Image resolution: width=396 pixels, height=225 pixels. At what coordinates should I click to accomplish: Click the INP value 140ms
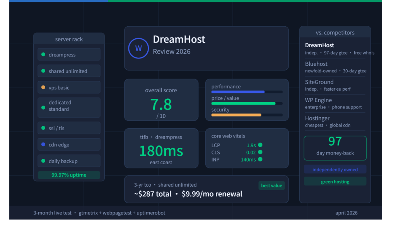point(248,159)
